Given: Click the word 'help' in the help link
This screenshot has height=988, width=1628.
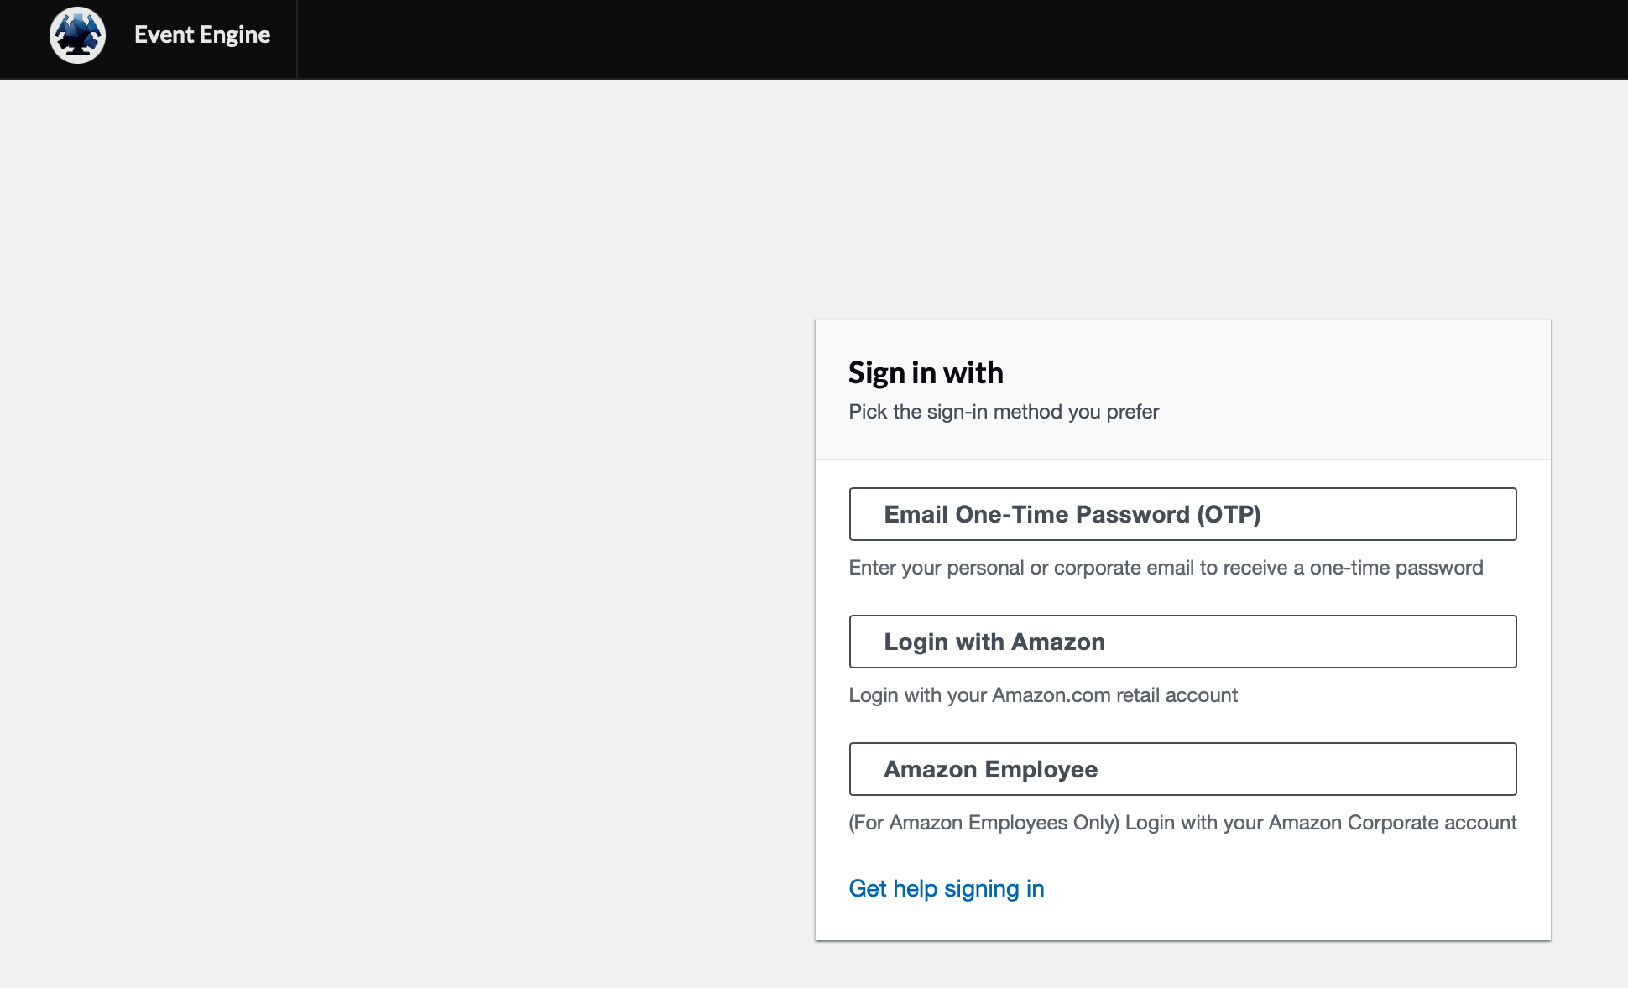Looking at the screenshot, I should pyautogui.click(x=915, y=888).
